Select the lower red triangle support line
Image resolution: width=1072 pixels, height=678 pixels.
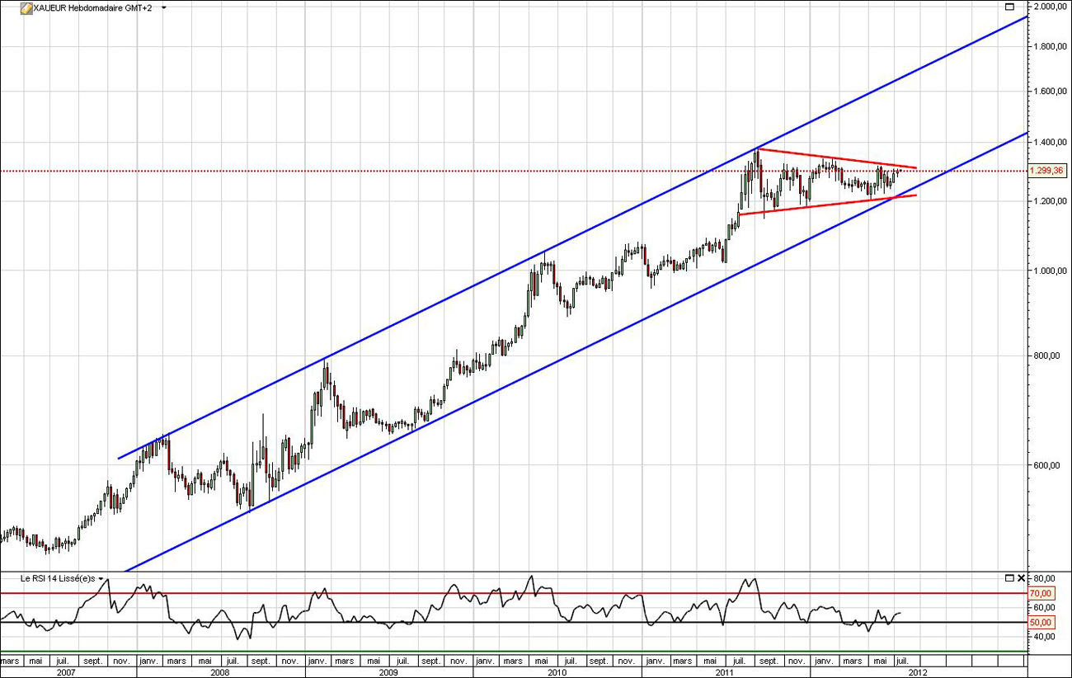[x=825, y=205]
